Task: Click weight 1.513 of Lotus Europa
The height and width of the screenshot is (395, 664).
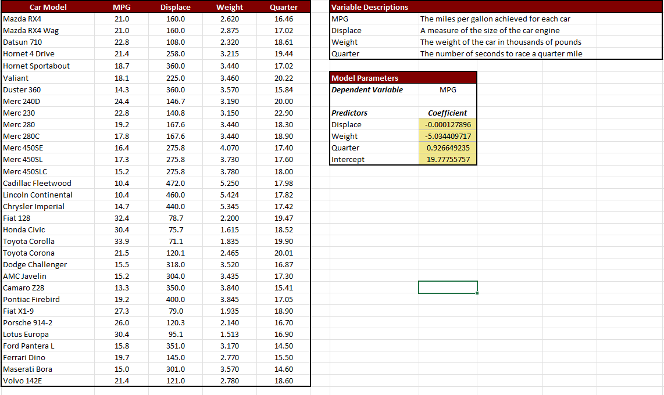Action: 230,335
